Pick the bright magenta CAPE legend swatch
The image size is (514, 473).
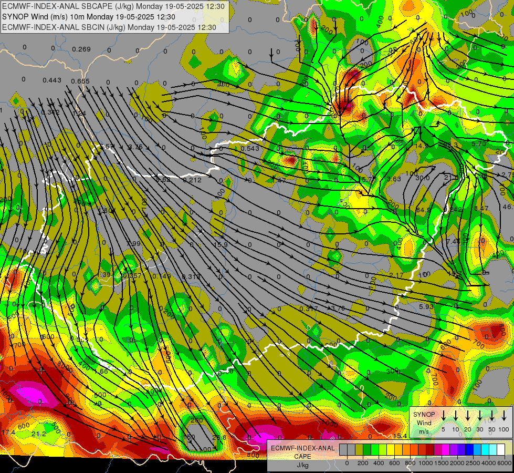(446, 449)
